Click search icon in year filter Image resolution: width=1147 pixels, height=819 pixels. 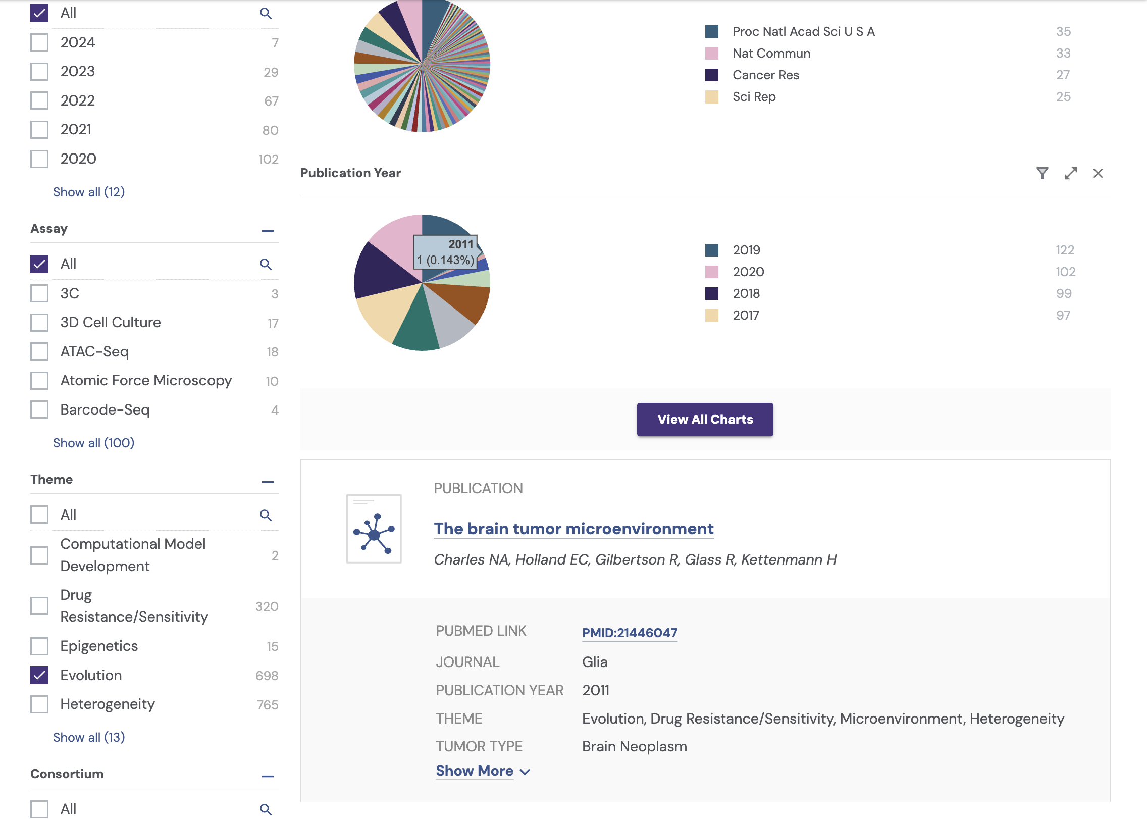tap(266, 14)
